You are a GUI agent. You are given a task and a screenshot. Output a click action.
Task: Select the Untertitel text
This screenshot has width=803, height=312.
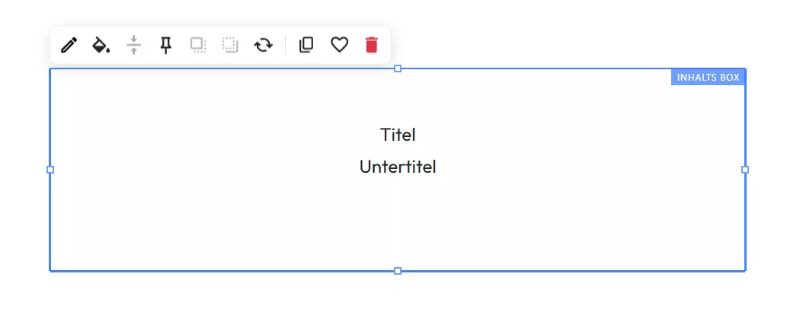(x=398, y=167)
